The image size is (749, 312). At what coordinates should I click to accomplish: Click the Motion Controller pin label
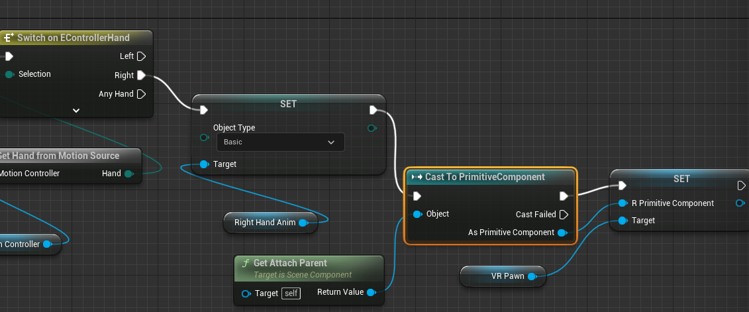30,174
